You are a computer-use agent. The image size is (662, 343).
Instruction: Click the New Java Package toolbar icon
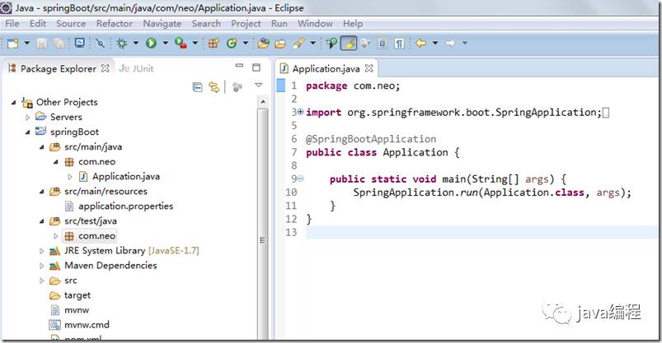(x=214, y=43)
